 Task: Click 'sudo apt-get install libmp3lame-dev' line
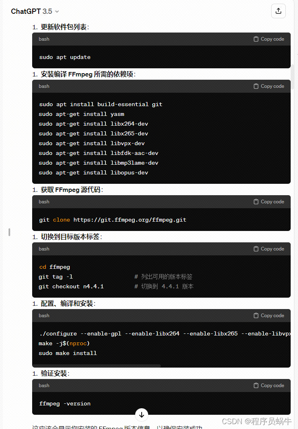pyautogui.click(x=99, y=163)
